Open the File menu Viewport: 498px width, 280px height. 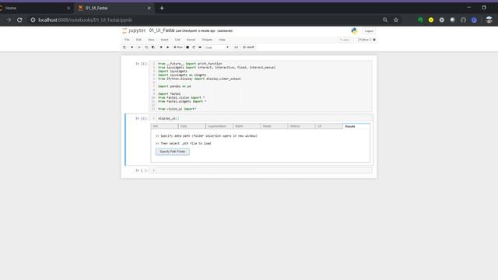[x=127, y=40]
